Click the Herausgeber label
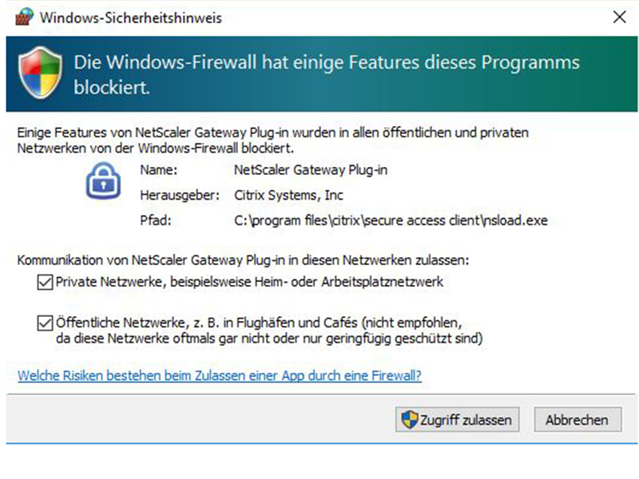 (x=180, y=195)
